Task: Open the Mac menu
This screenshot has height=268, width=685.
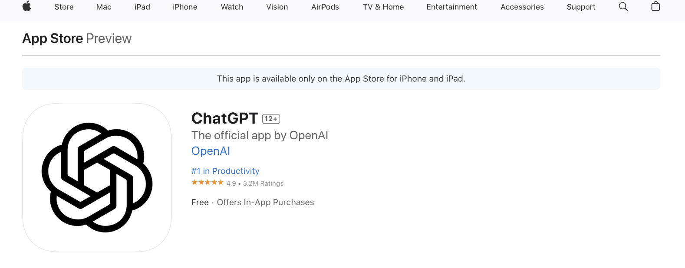Action: (104, 7)
